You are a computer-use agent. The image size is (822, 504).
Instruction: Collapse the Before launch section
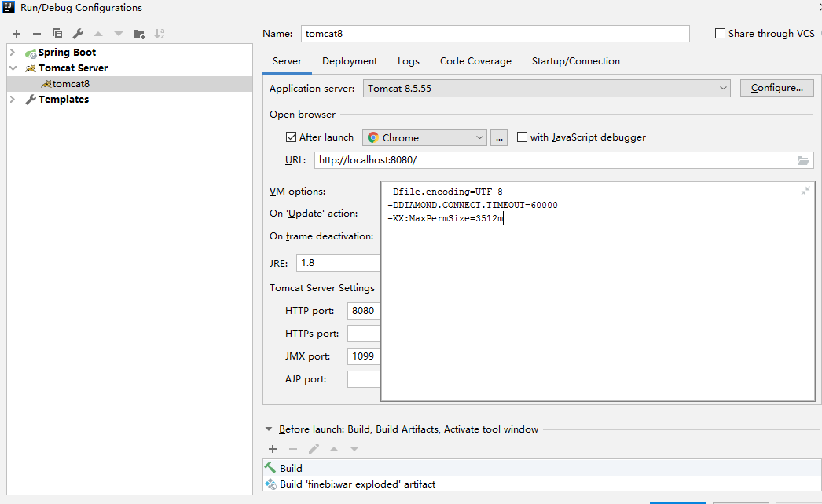click(270, 429)
